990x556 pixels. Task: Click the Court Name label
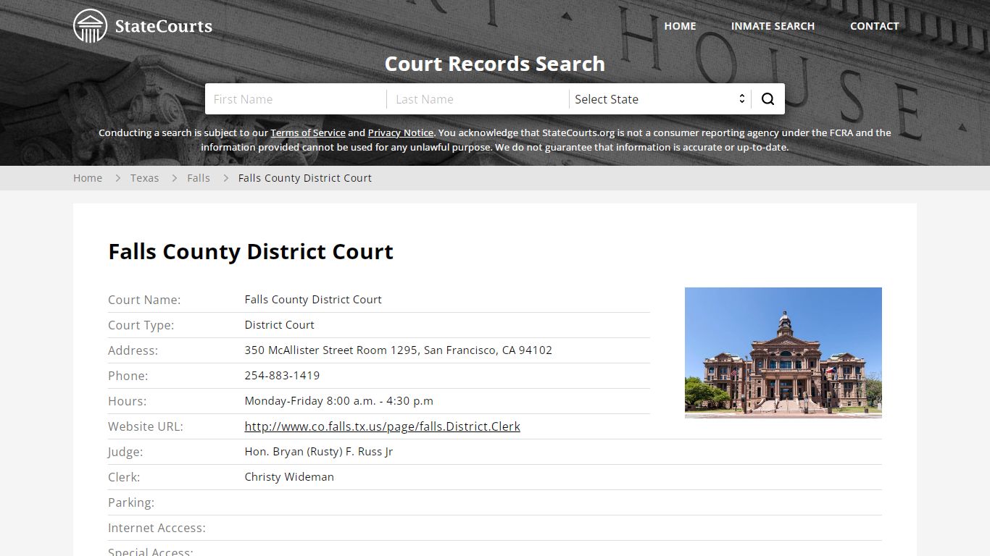[x=144, y=300]
